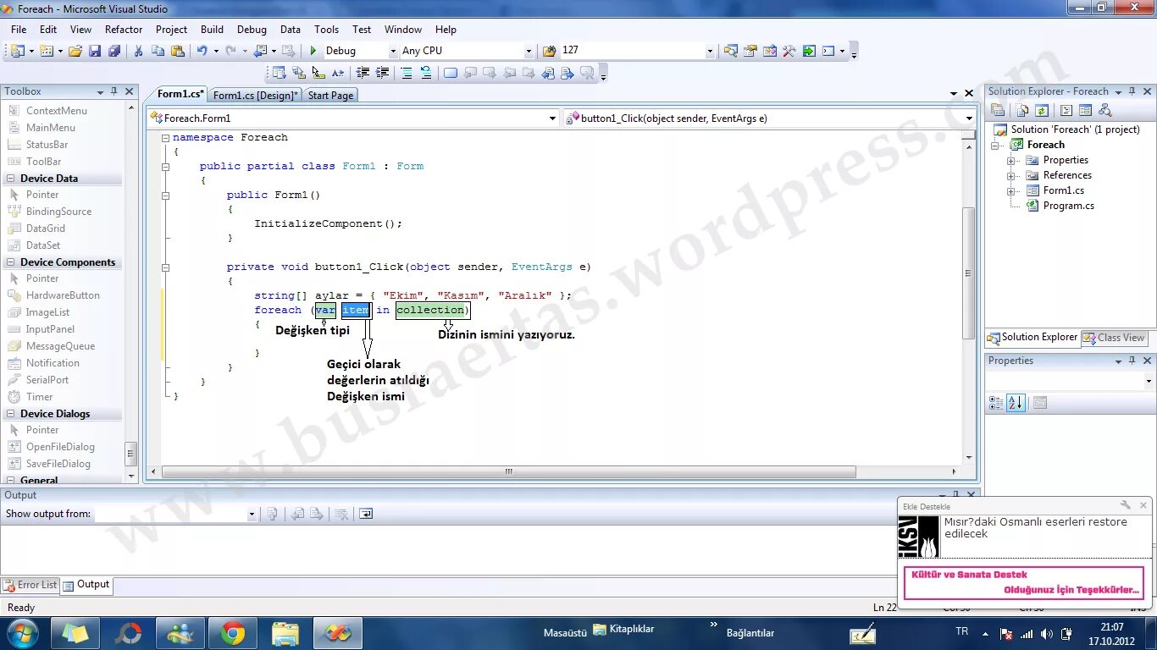Click the Mısır?daki Osmanlı eserleri notification text
The height and width of the screenshot is (650, 1157).
tap(1036, 528)
